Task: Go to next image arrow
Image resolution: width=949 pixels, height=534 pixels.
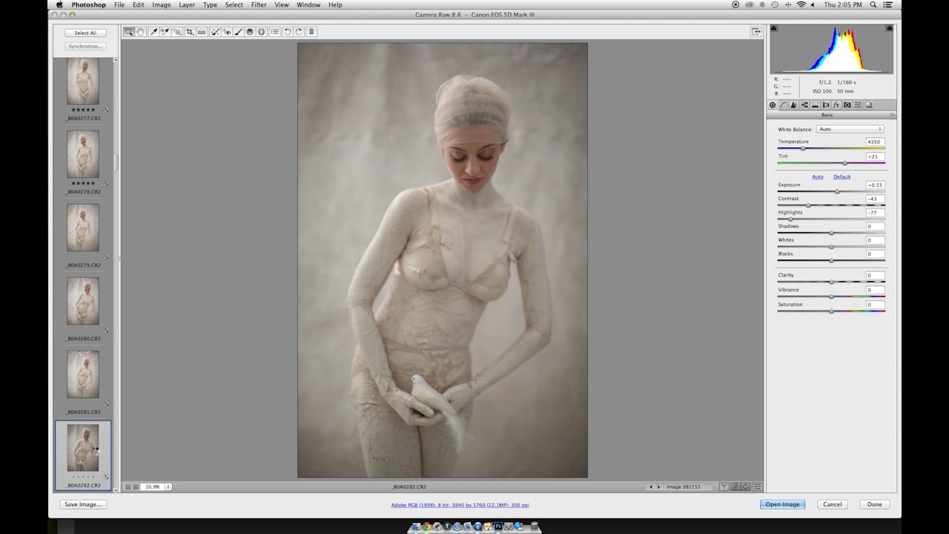Action: click(x=658, y=487)
